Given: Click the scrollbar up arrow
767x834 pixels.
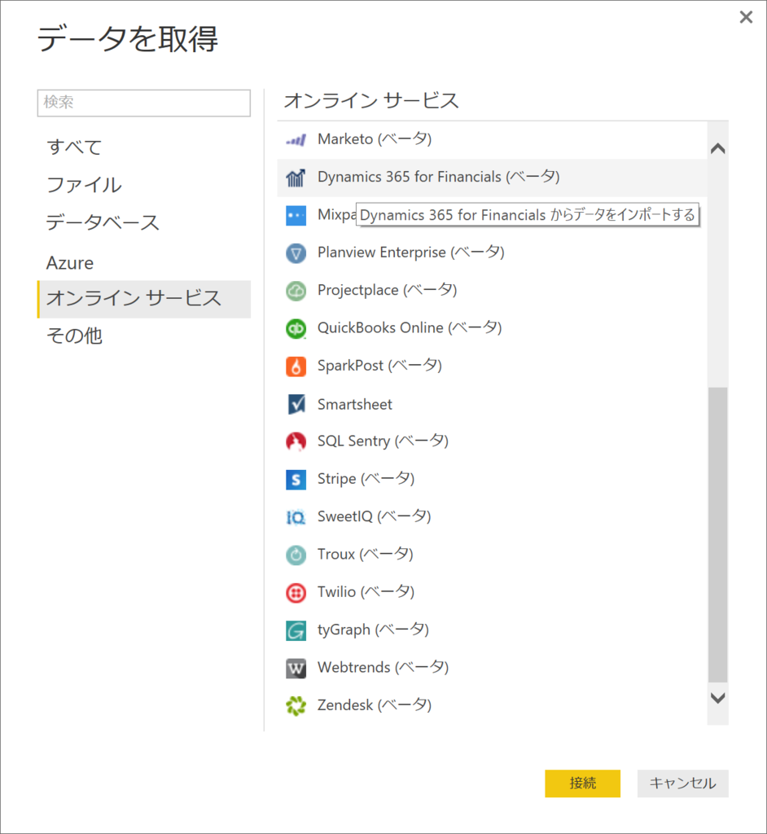Looking at the screenshot, I should 717,148.
